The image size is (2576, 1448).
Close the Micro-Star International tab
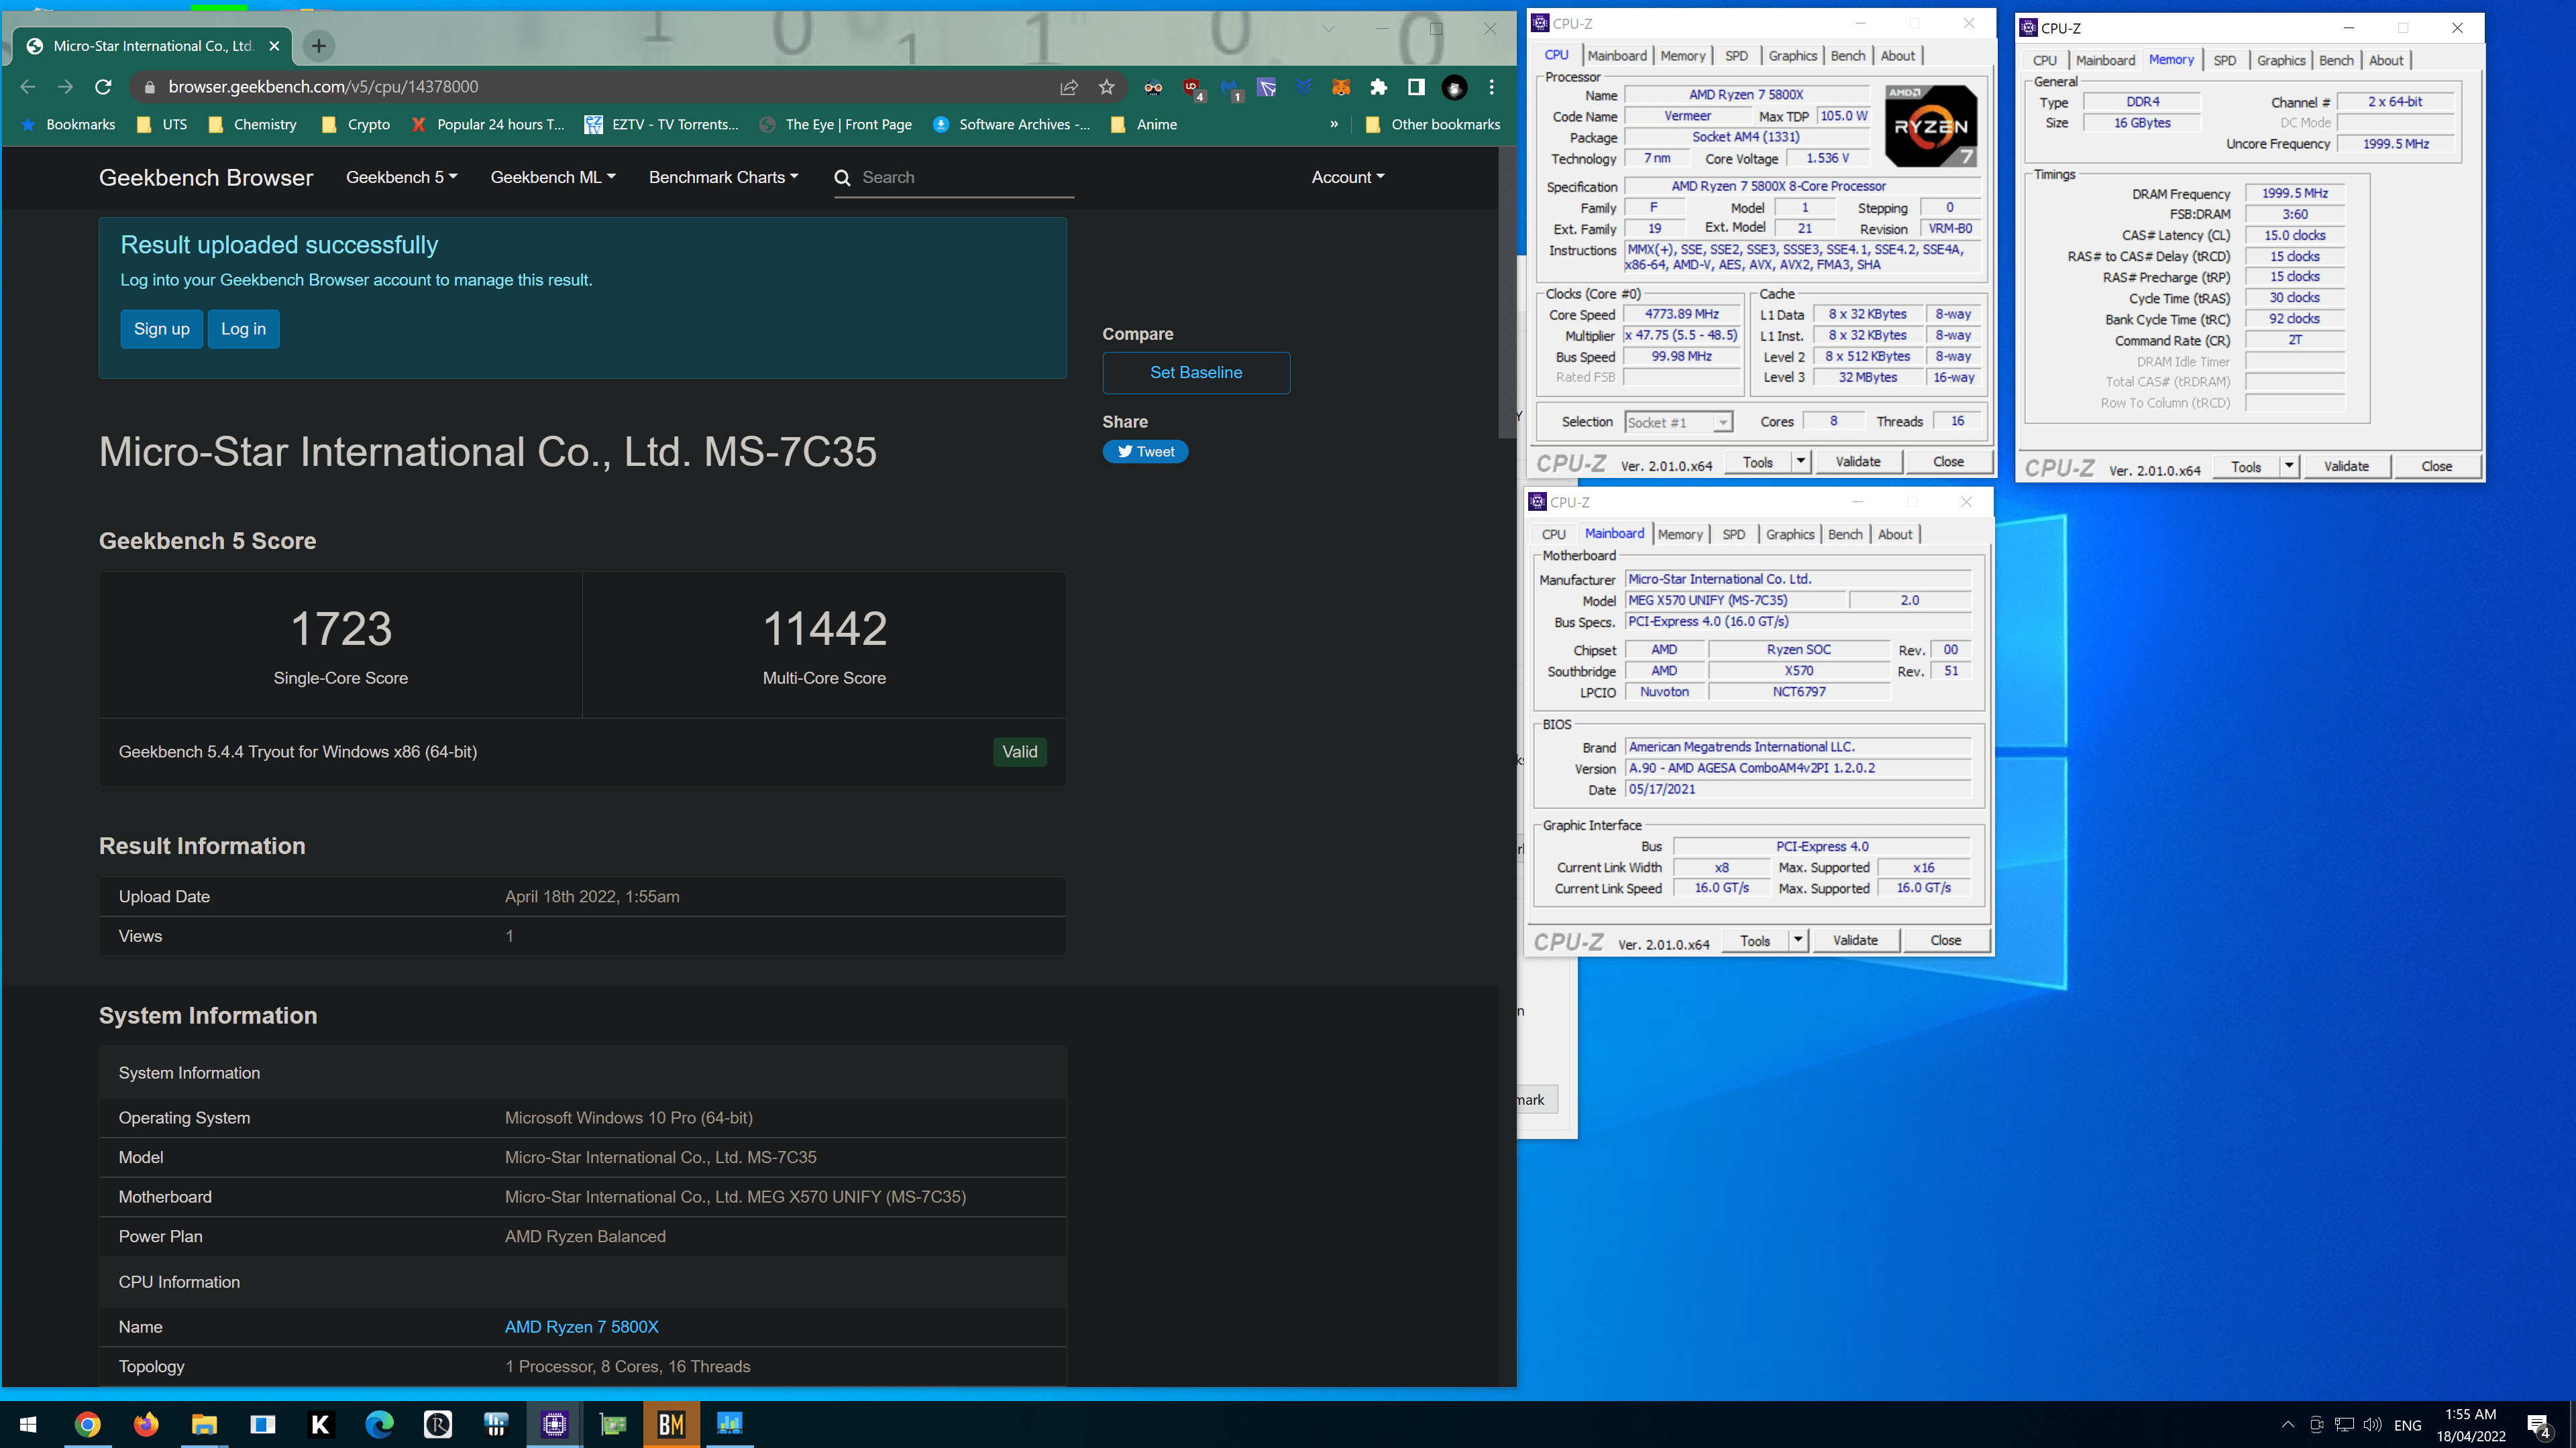point(274,46)
